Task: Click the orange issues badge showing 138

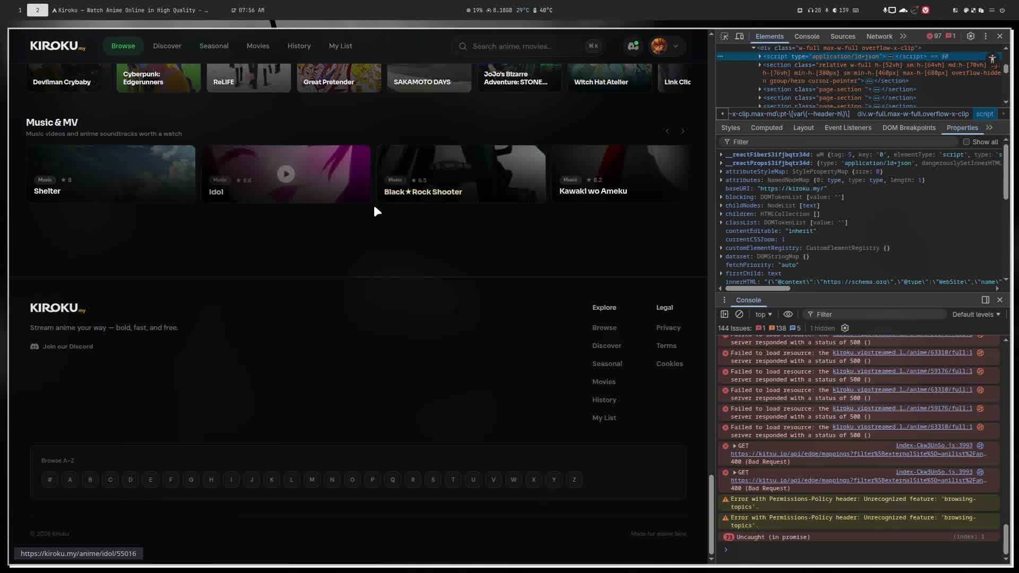Action: click(778, 328)
